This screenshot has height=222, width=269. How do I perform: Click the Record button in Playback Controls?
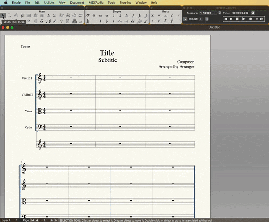[x=250, y=19]
